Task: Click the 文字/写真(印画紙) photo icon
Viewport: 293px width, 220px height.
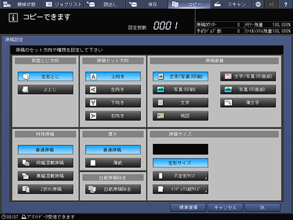Action: [228, 76]
